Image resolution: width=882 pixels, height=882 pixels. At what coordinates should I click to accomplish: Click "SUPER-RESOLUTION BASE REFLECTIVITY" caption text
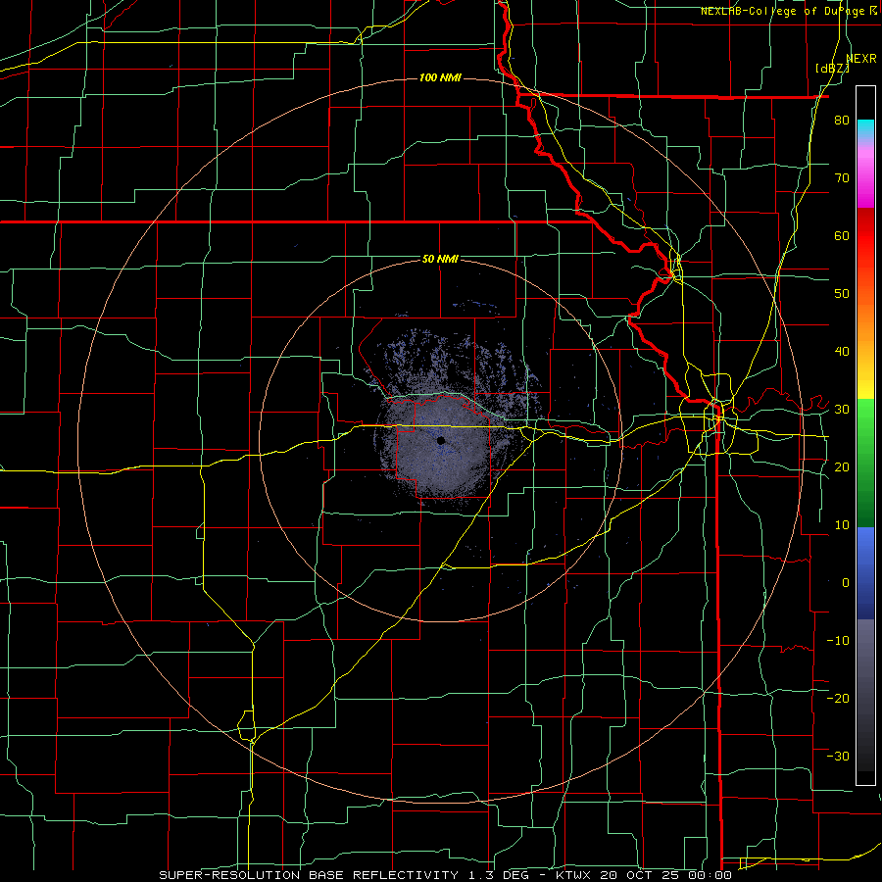tap(309, 875)
